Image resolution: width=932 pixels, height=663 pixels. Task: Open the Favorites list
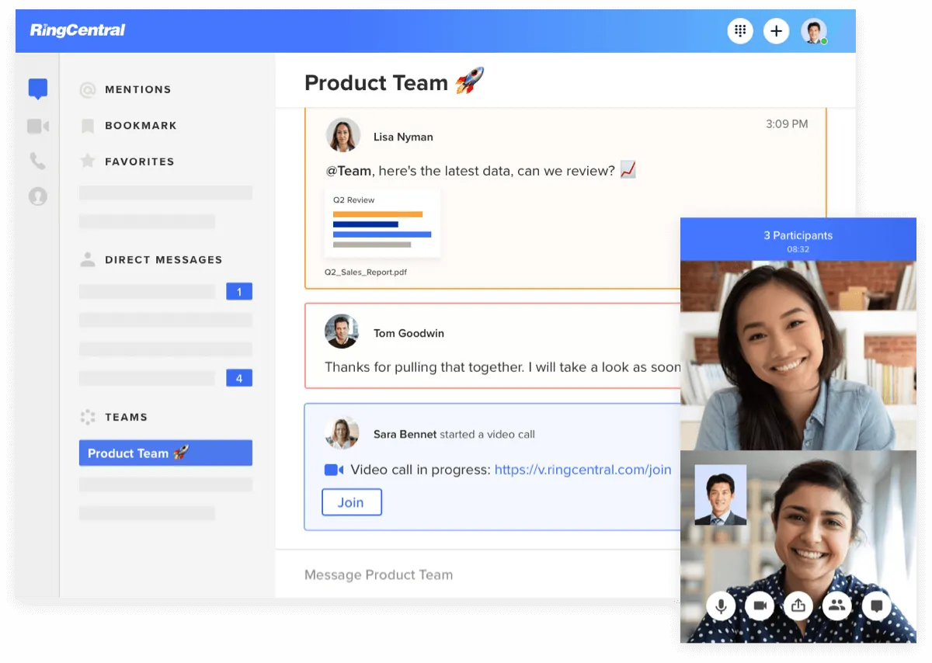pos(139,161)
